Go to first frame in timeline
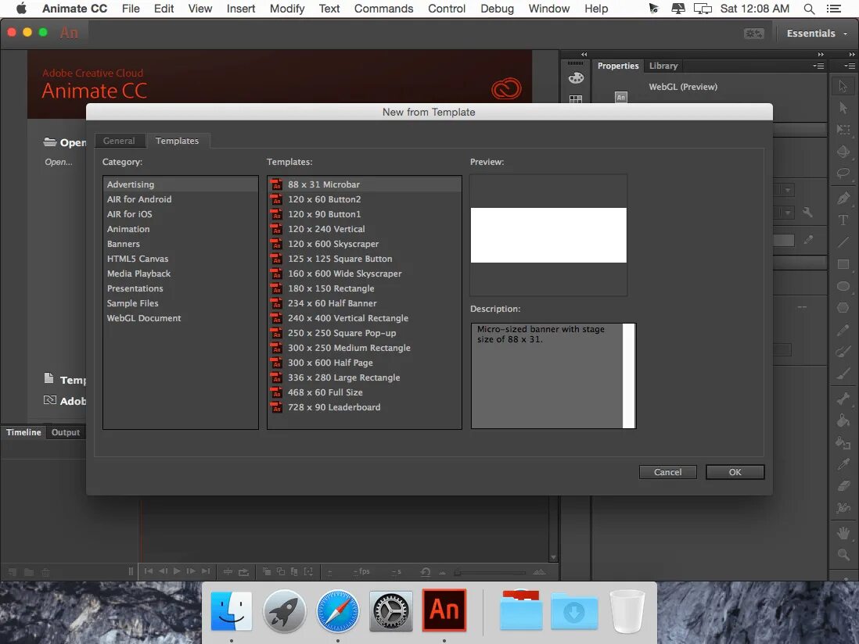This screenshot has width=859, height=644. (x=149, y=571)
